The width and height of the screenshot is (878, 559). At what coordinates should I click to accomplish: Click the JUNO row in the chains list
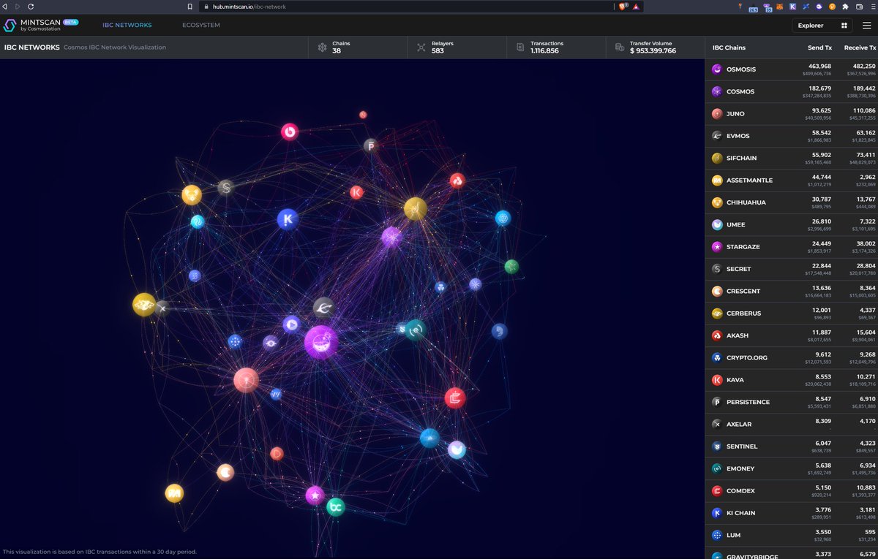pos(792,114)
